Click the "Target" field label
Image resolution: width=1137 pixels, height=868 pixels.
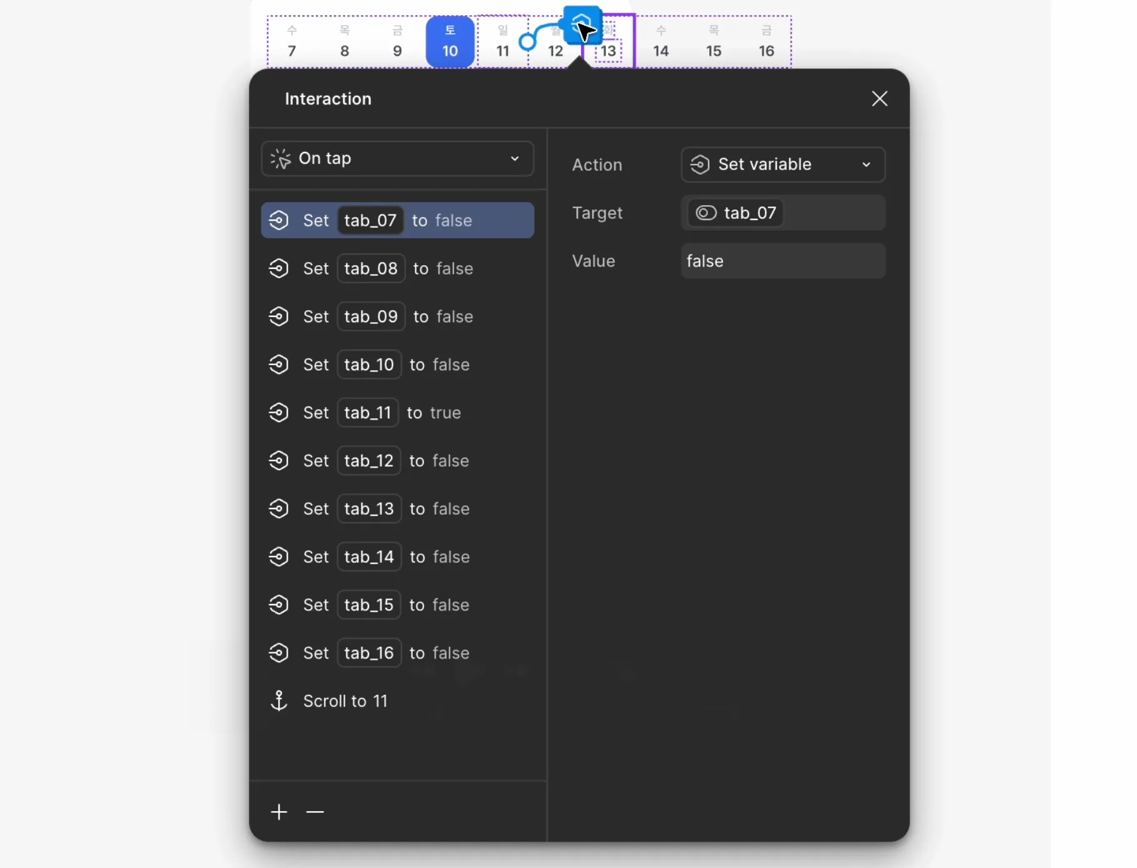tap(597, 213)
